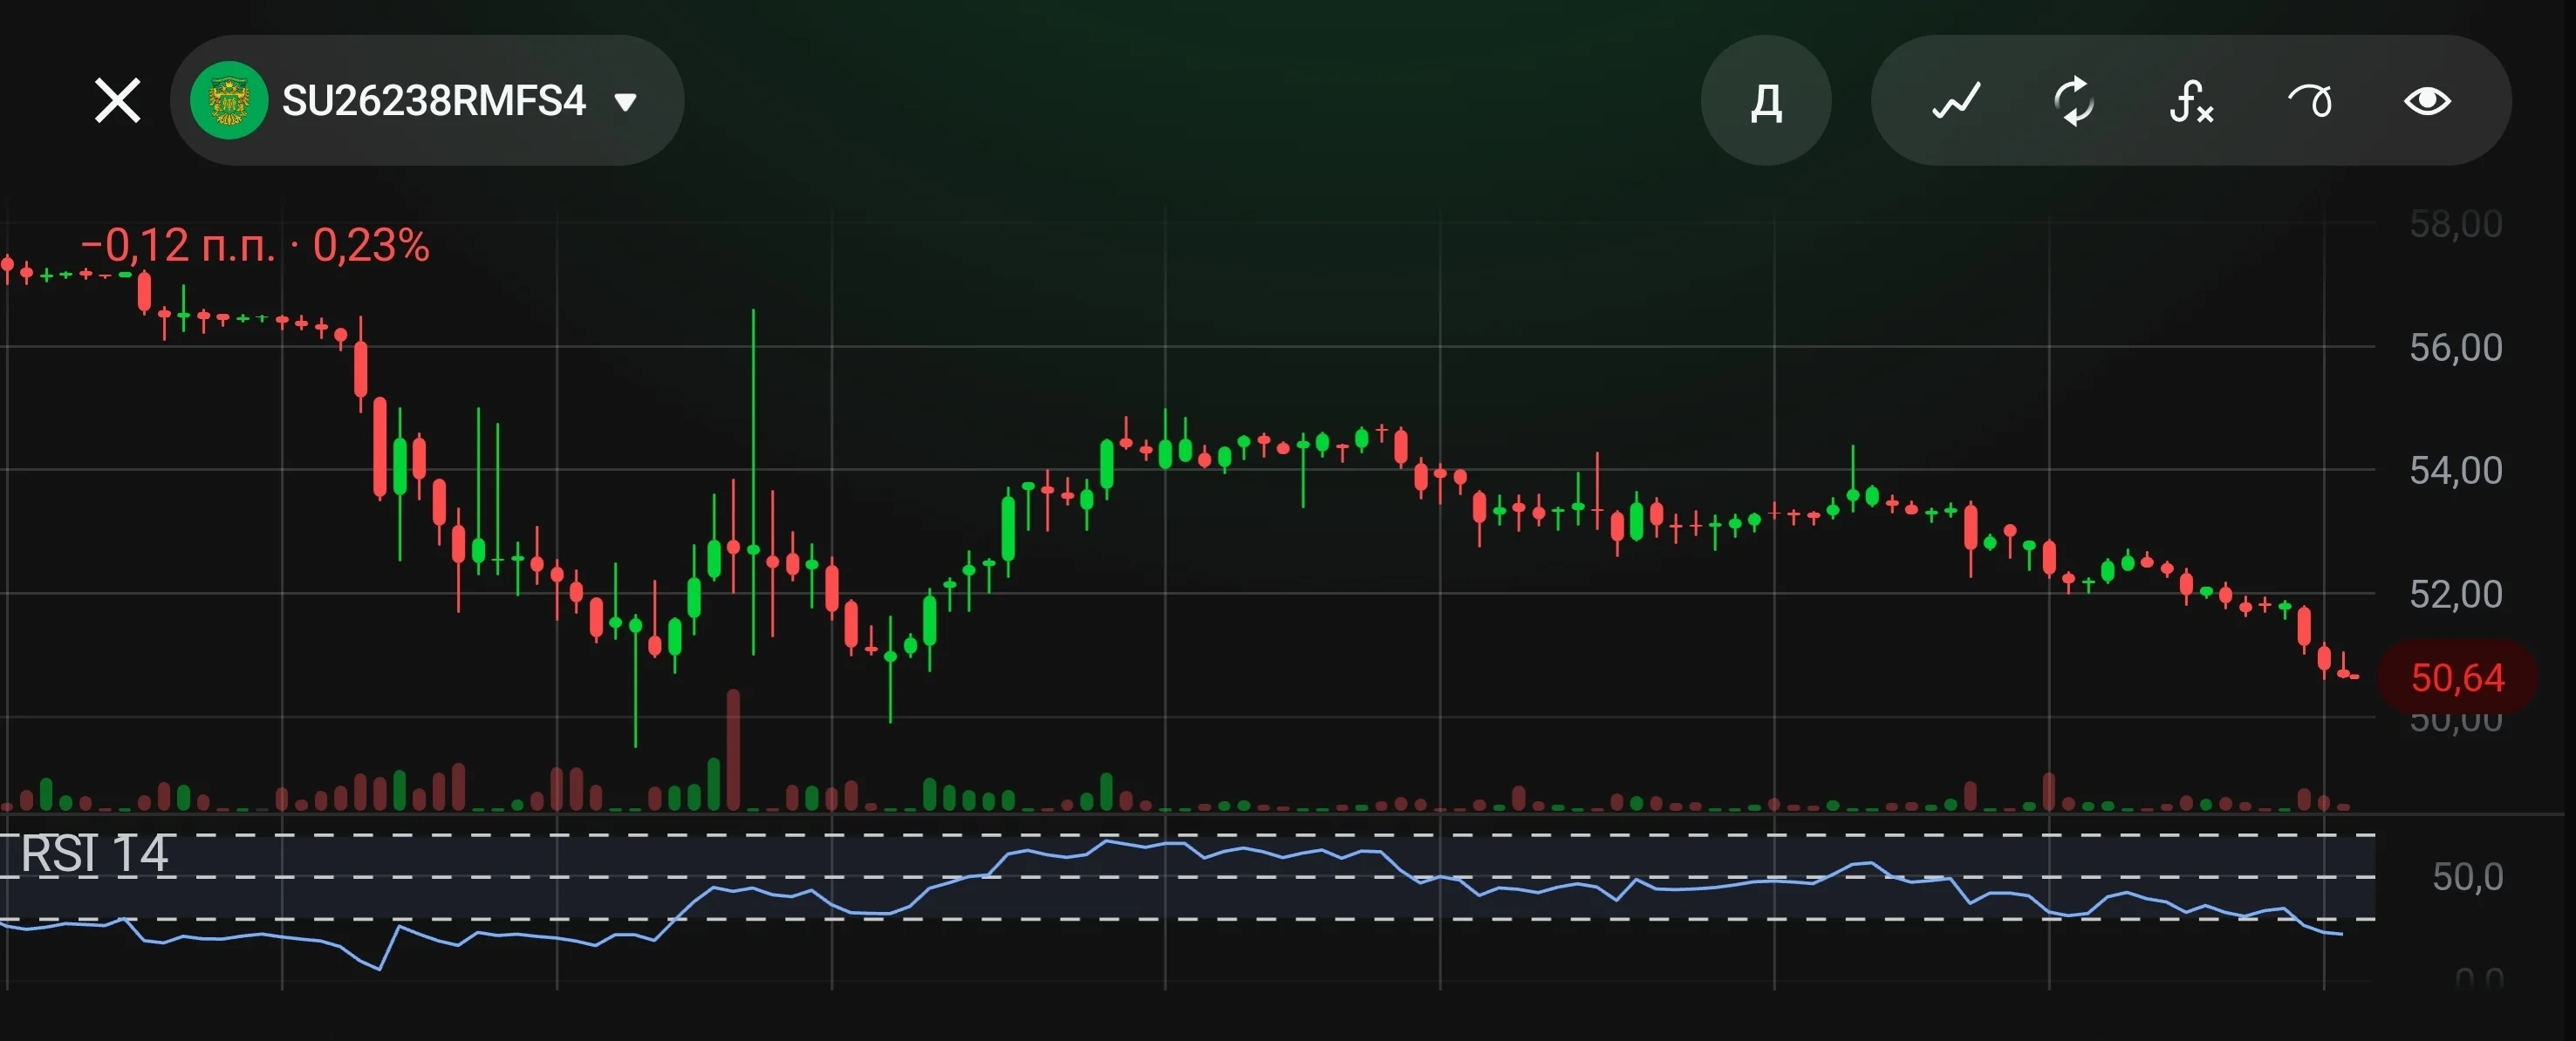Tap the 54,00 price axis label

[2455, 471]
